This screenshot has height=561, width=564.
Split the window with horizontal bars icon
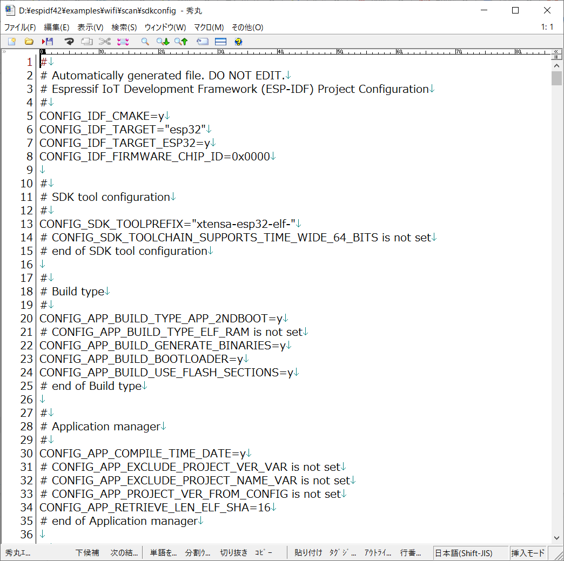click(220, 42)
